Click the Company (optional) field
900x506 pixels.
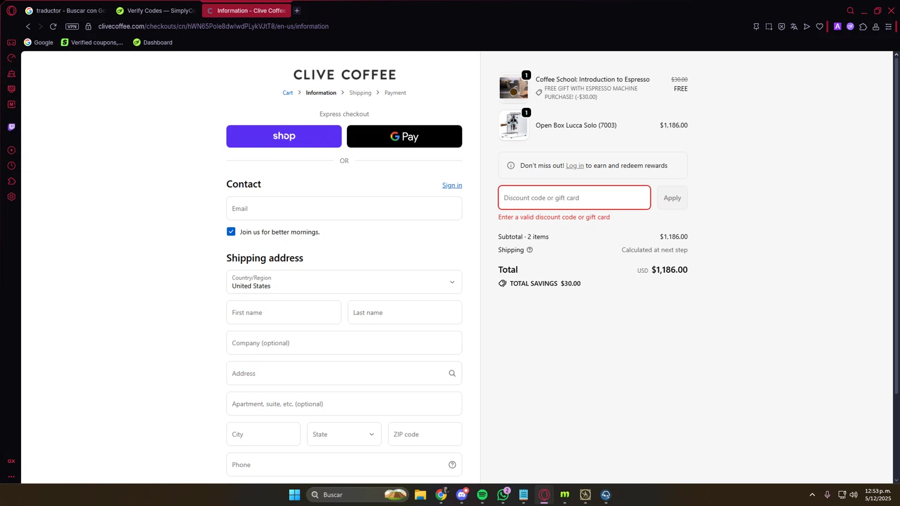click(344, 343)
